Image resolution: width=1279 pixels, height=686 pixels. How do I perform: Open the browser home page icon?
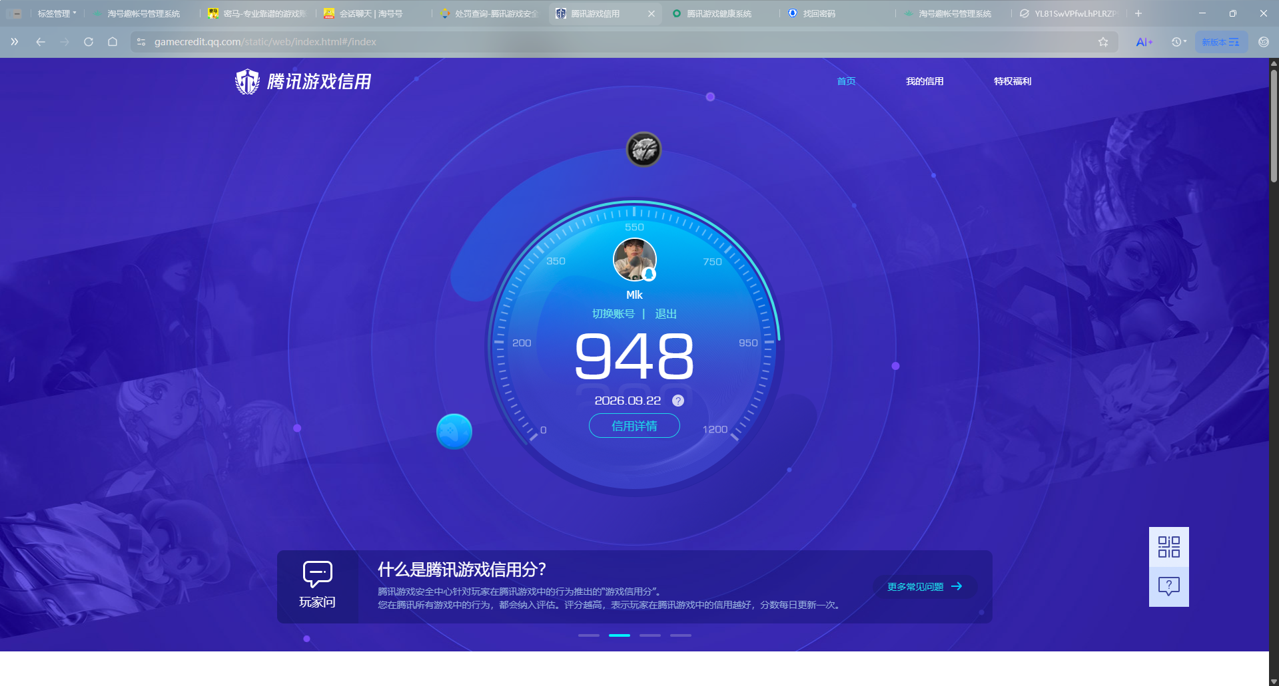[113, 42]
